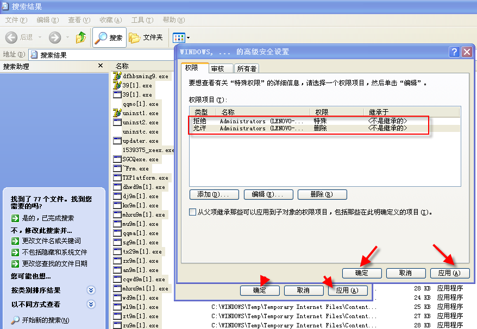Select the dj9m[1].exe file icon

[x=117, y=196]
